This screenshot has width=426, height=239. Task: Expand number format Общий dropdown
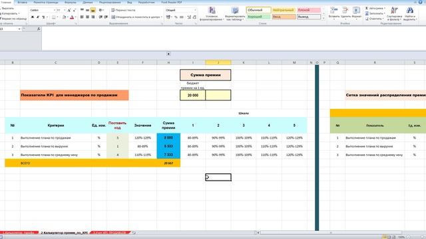[195, 10]
